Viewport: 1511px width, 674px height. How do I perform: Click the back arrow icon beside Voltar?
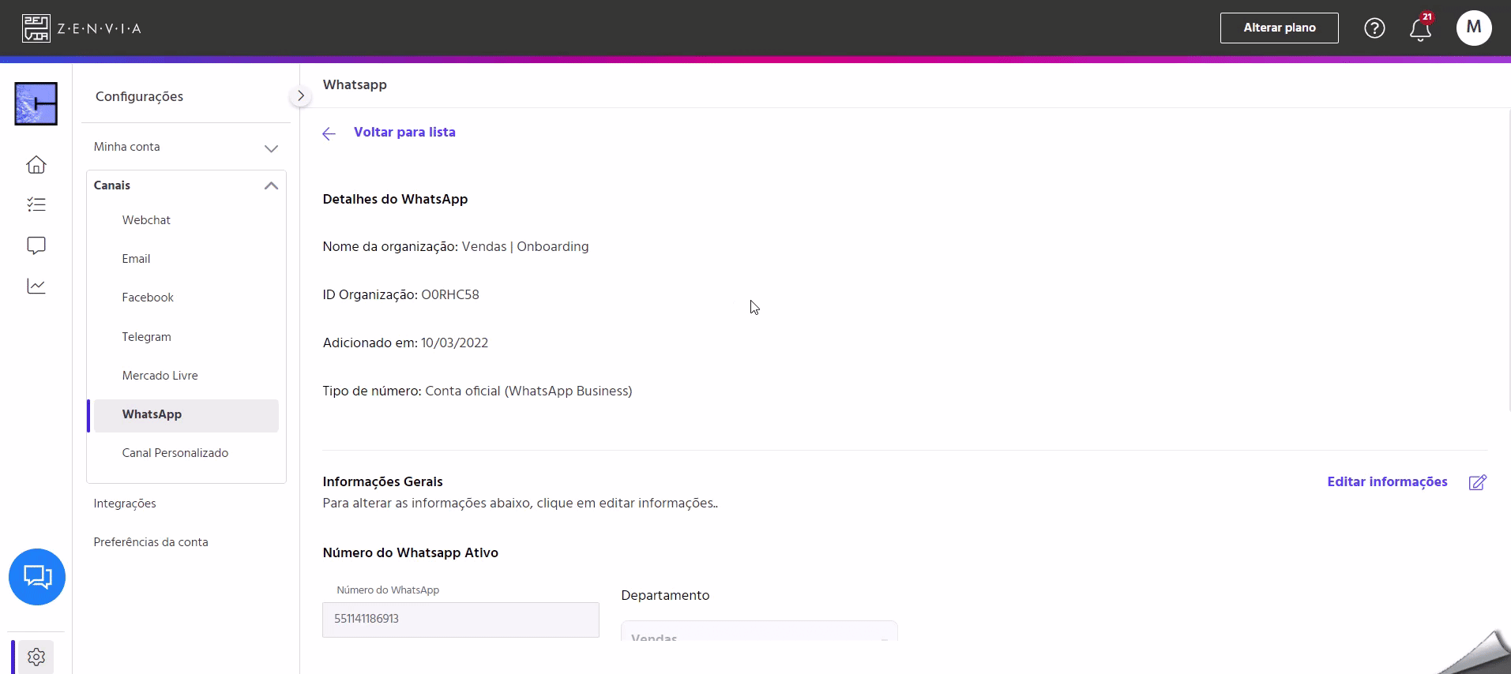point(329,133)
